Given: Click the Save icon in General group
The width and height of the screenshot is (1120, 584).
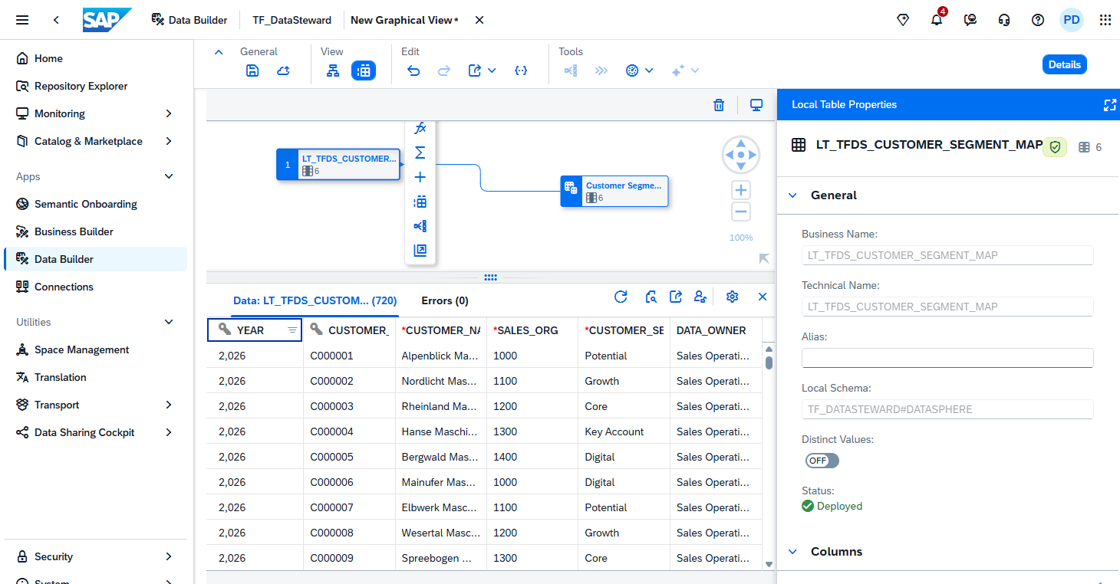Looking at the screenshot, I should pyautogui.click(x=252, y=71).
